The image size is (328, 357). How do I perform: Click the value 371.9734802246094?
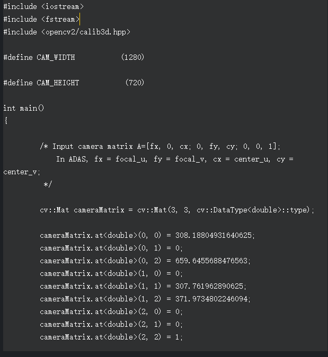tap(212, 299)
